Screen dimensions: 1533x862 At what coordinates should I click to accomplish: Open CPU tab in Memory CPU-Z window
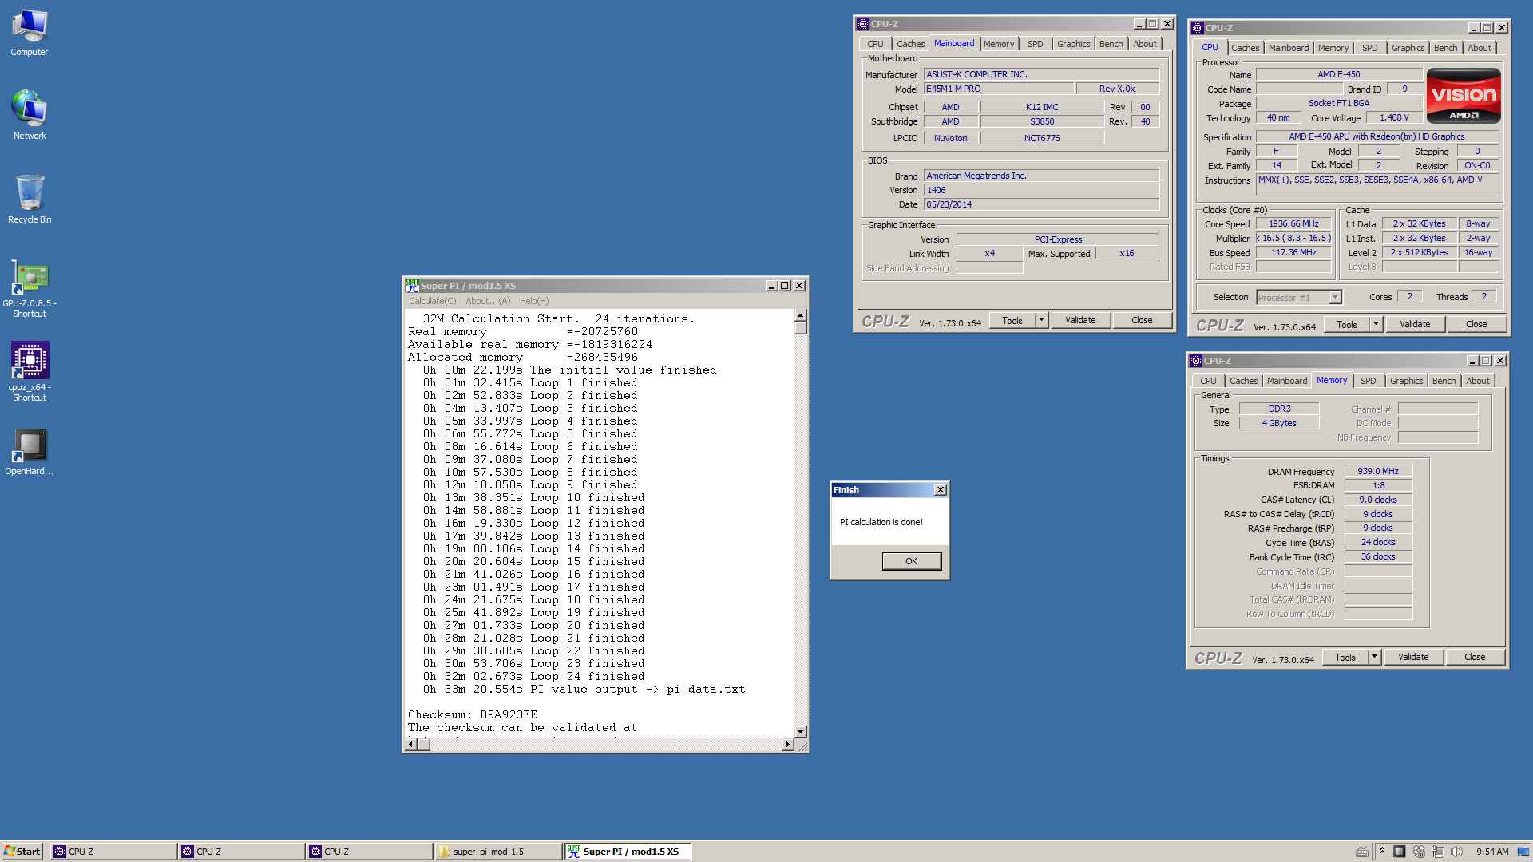pyautogui.click(x=1208, y=381)
